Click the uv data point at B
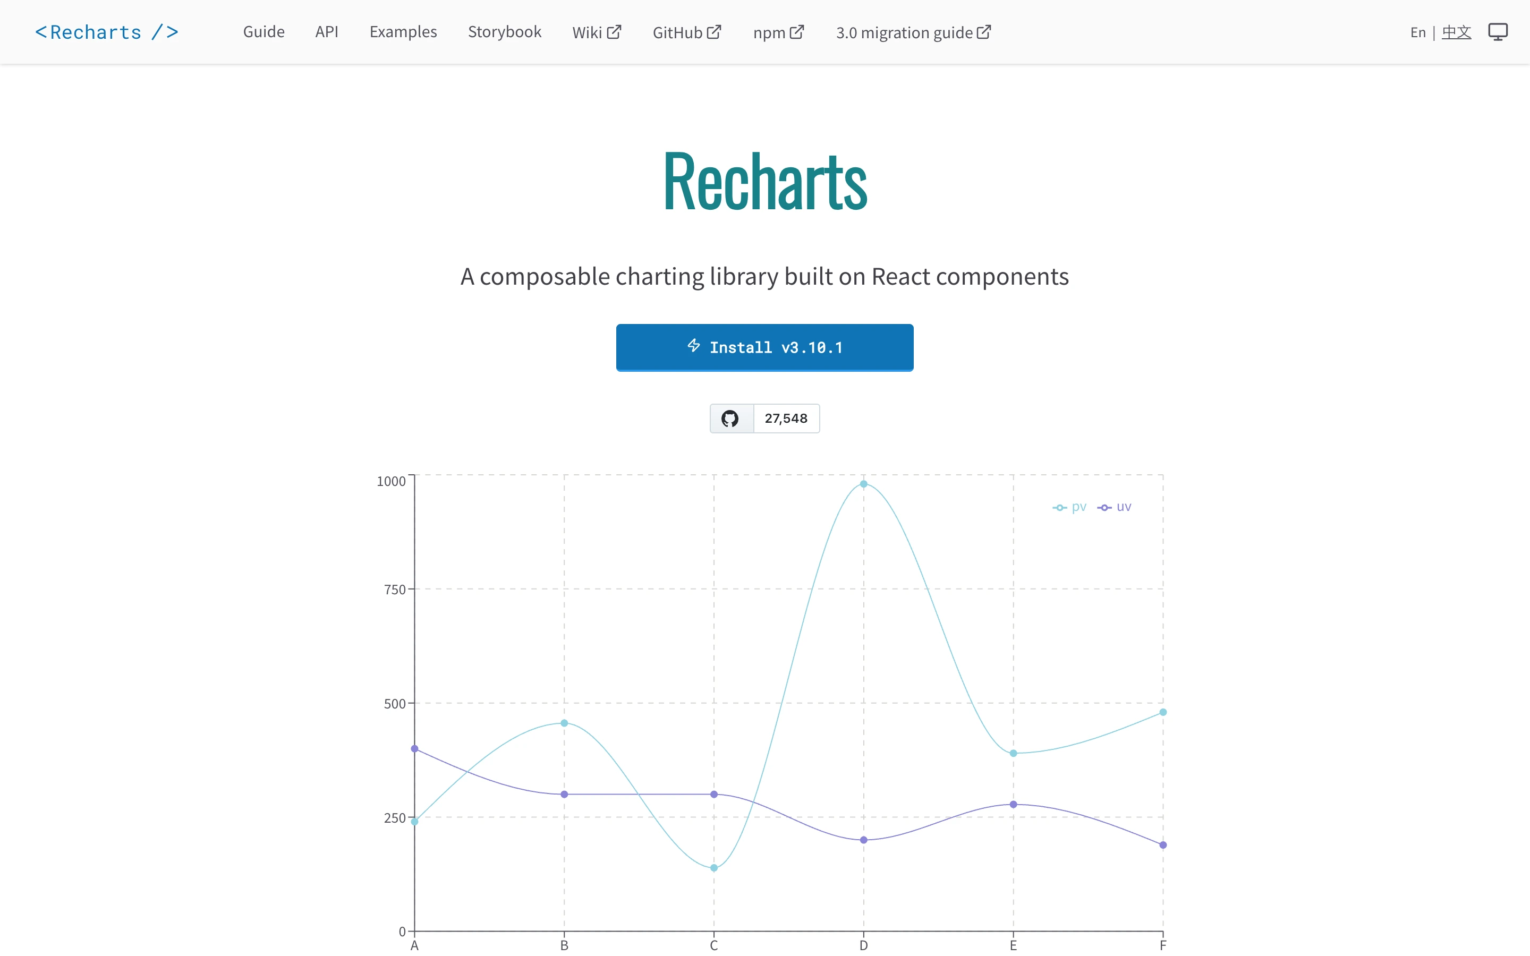The width and height of the screenshot is (1530, 956). click(x=565, y=794)
